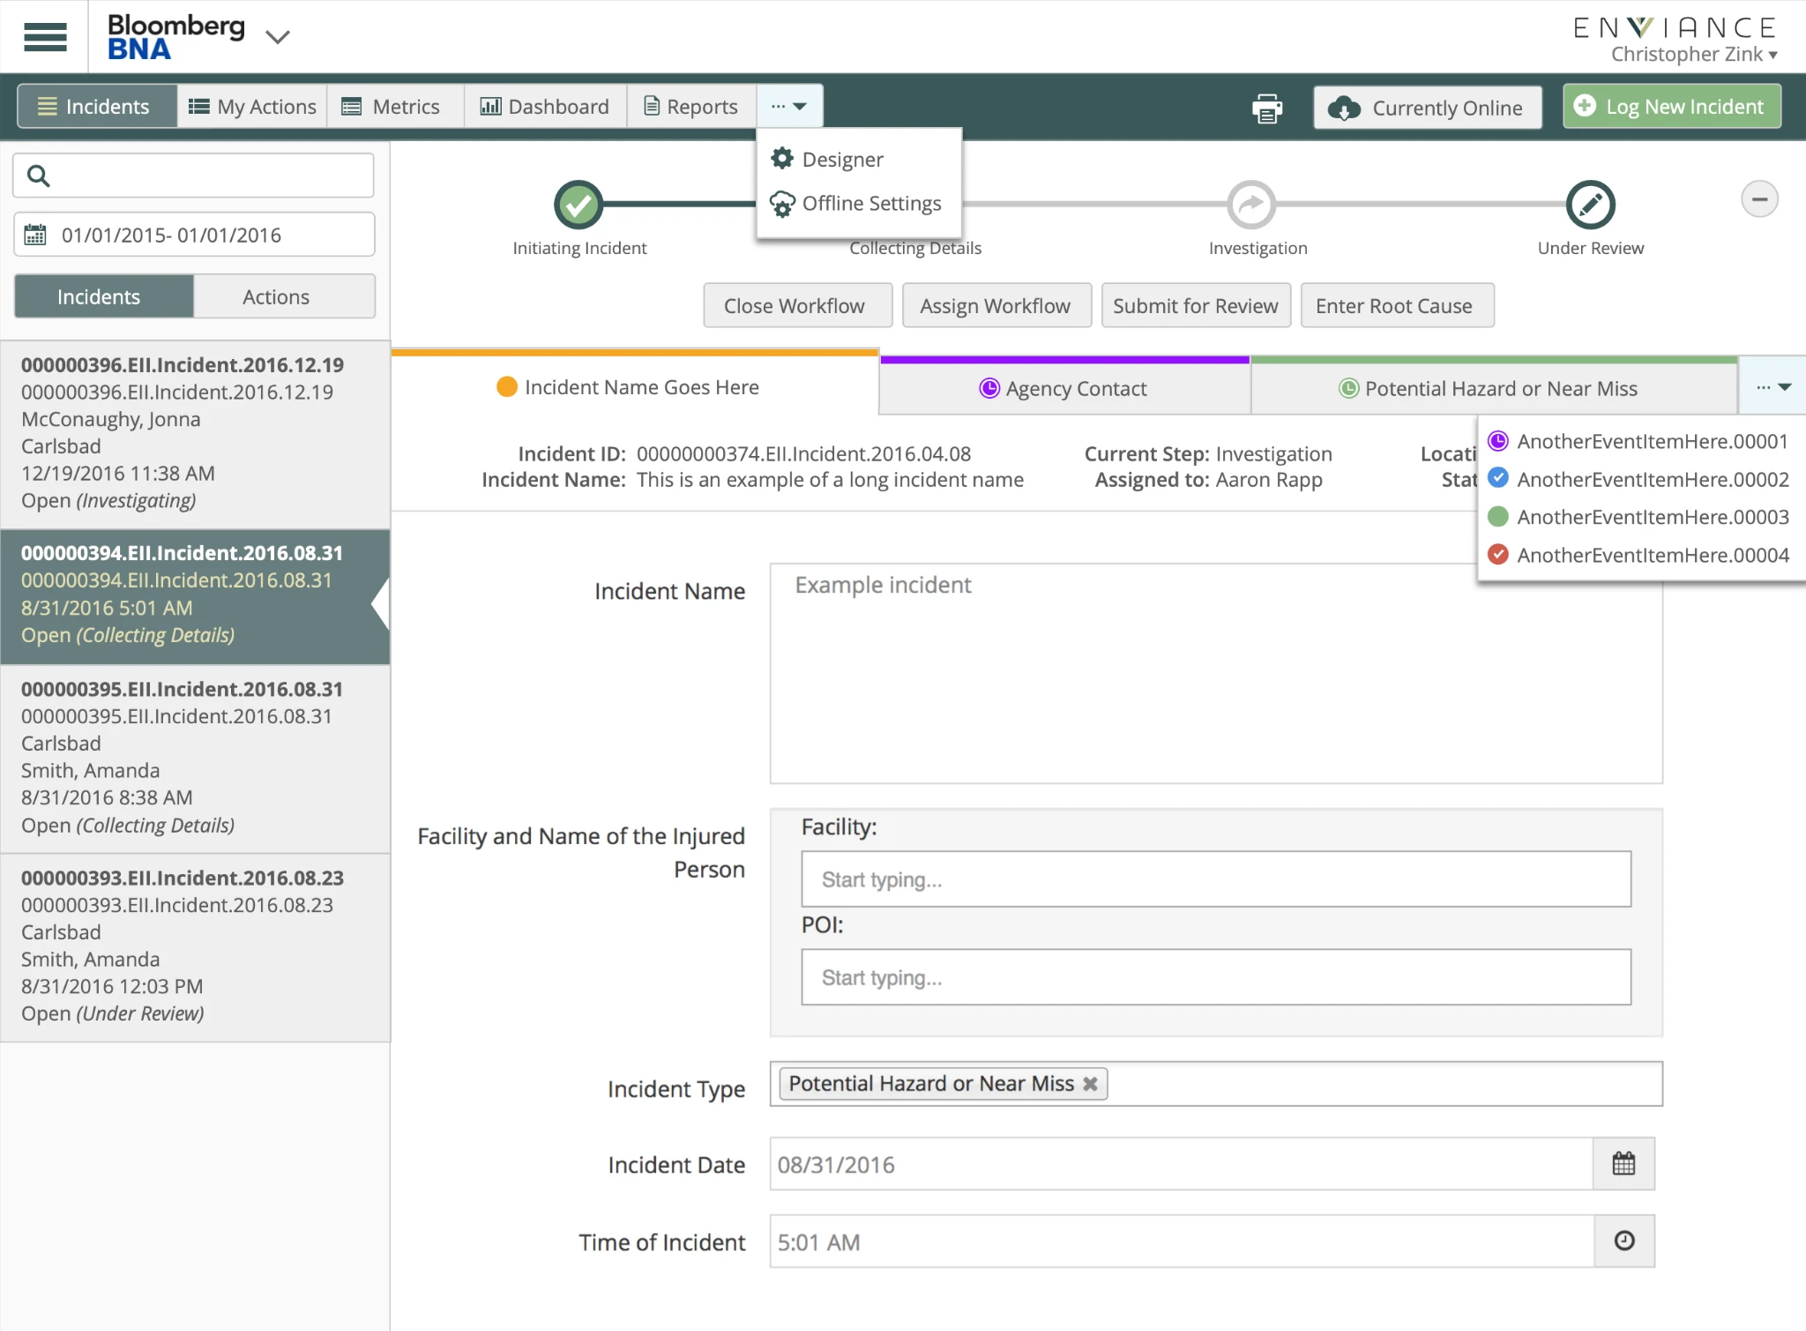Click the gear icon beside Designer
This screenshot has height=1331, width=1806.
click(782, 159)
